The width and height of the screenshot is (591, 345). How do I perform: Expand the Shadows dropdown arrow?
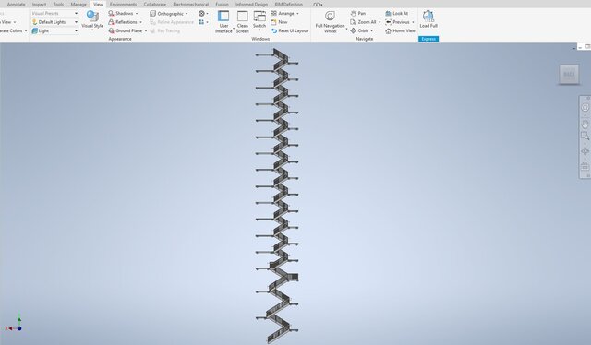(137, 14)
